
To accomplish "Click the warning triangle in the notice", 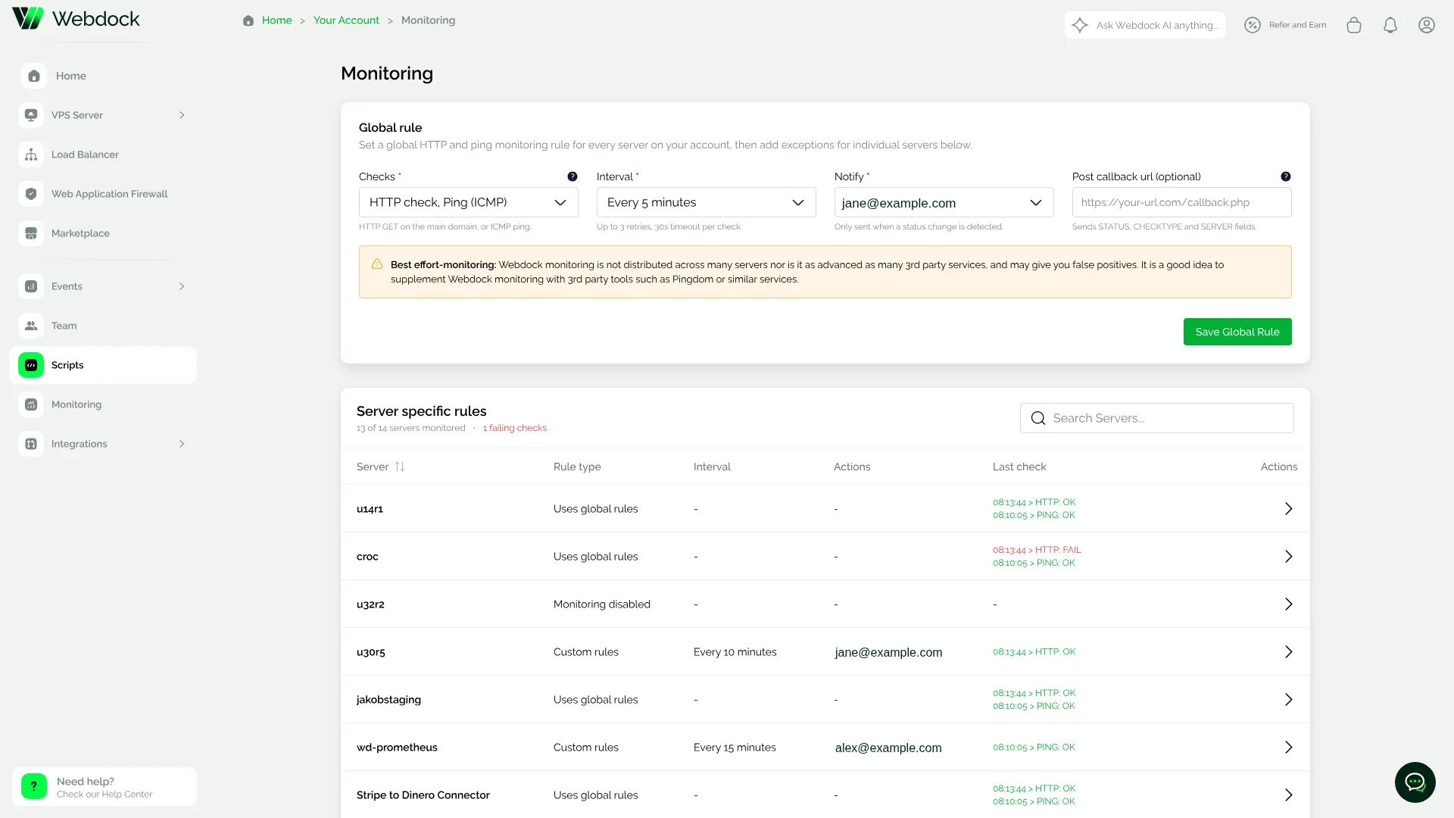I will pos(377,264).
